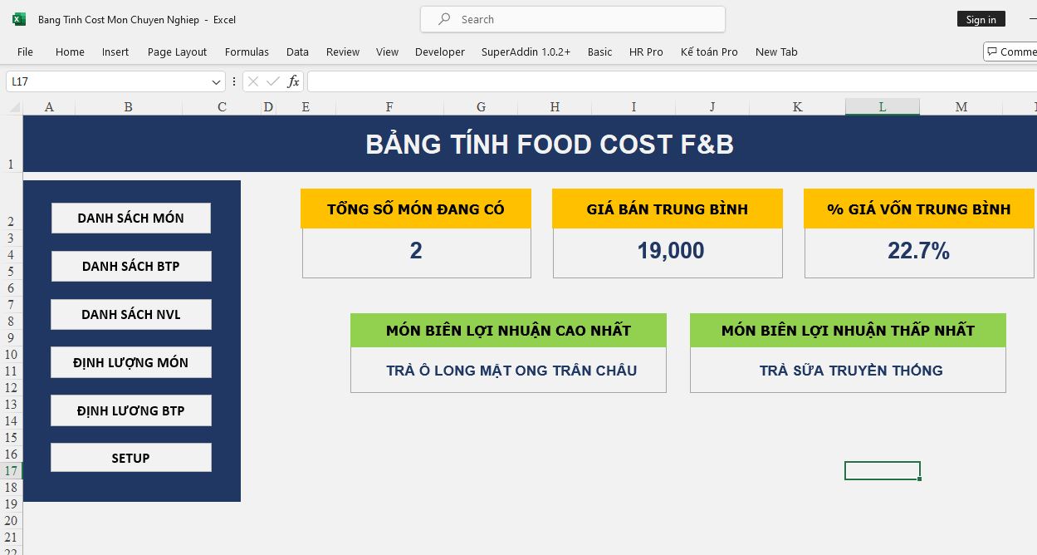Screen dimensions: 1037x555
Task: Click the Insert Function fx icon
Action: click(x=293, y=81)
